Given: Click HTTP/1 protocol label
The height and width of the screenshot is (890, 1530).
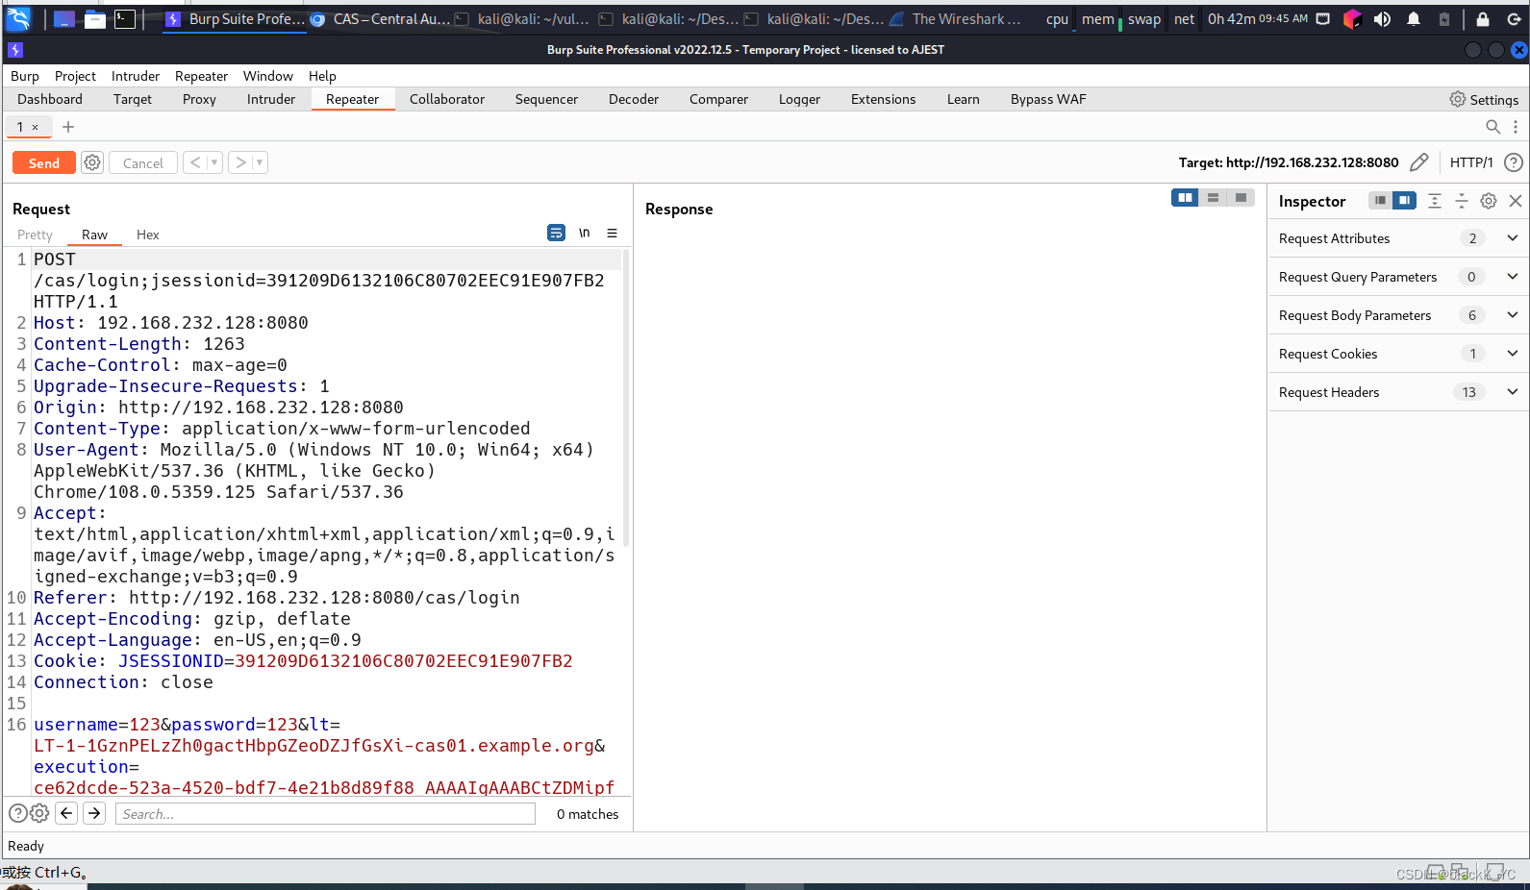Looking at the screenshot, I should [1471, 162].
